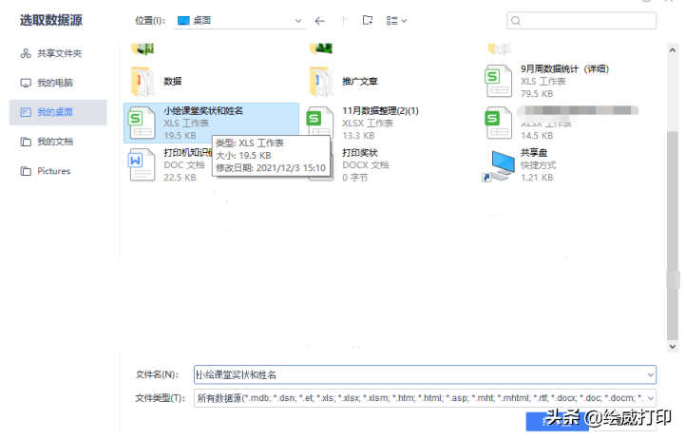Select the 小绘课堂奖状和姓名 file icon

(142, 123)
